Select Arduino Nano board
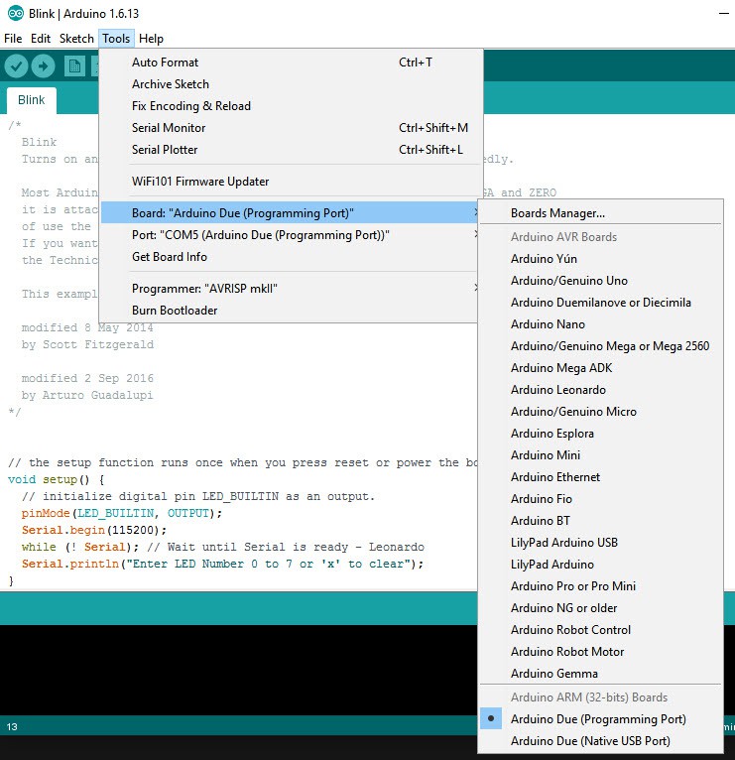 (x=601, y=323)
